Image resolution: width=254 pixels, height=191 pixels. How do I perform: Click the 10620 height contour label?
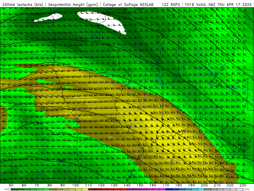(x=88, y=139)
